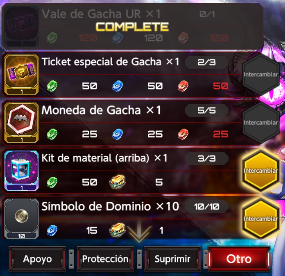Switch to the Apoyo tab
The image size is (285, 276).
pos(37,259)
